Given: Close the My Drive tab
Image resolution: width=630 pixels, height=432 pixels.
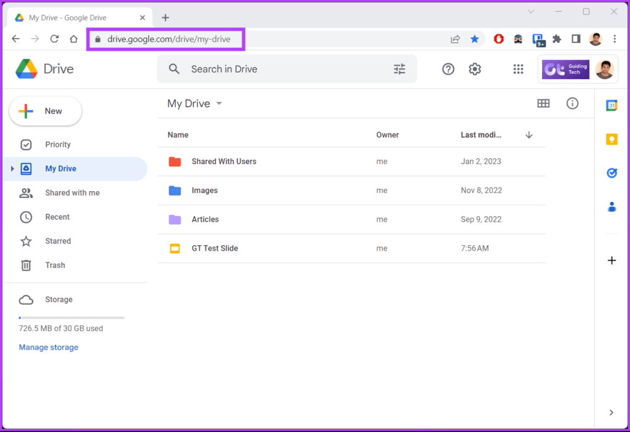Looking at the screenshot, I should pos(142,18).
